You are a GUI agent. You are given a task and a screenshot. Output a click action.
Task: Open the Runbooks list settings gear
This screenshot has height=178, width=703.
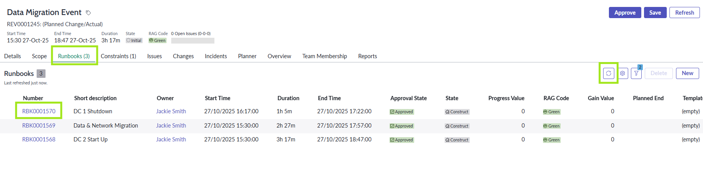point(622,73)
